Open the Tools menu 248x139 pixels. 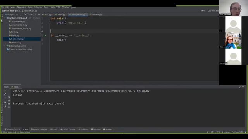[52, 7]
